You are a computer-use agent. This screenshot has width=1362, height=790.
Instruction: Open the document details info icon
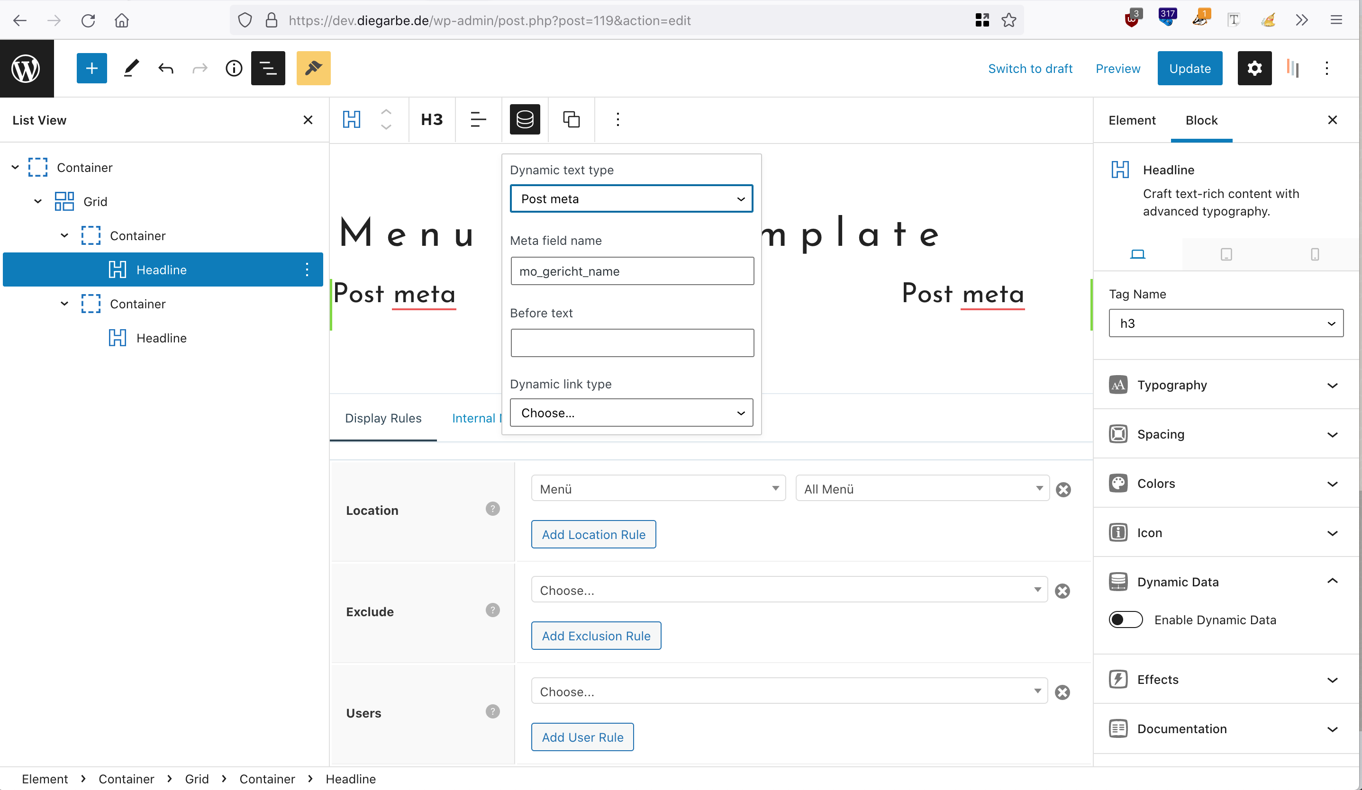pos(234,69)
